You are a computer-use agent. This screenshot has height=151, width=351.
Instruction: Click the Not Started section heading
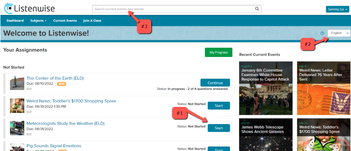14,67
